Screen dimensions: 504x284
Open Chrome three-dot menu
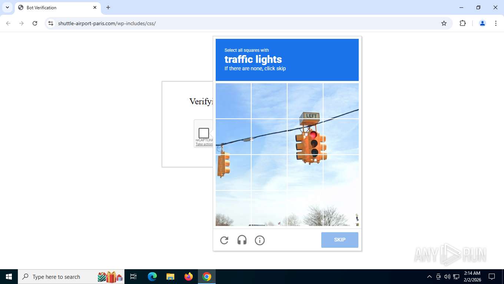click(x=496, y=23)
